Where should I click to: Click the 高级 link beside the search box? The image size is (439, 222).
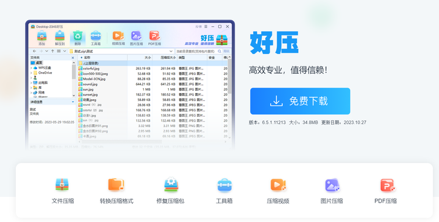coord(226,51)
